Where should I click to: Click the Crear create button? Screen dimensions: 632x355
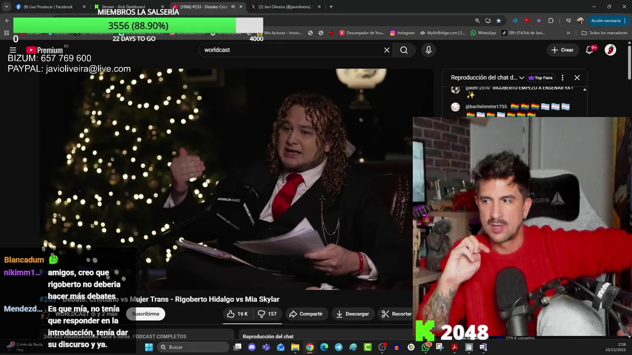562,50
